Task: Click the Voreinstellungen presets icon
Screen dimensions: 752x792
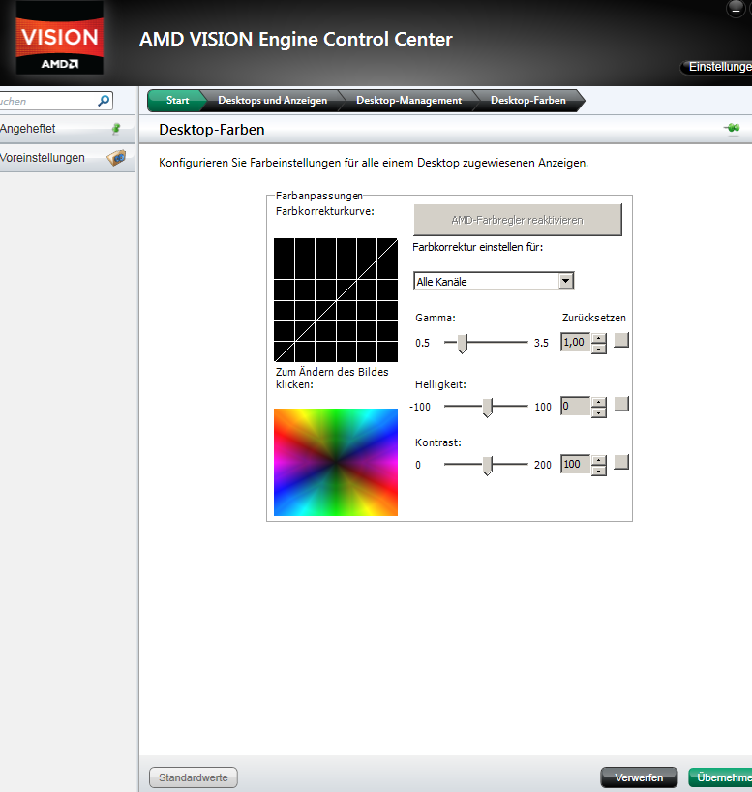Action: [x=116, y=158]
